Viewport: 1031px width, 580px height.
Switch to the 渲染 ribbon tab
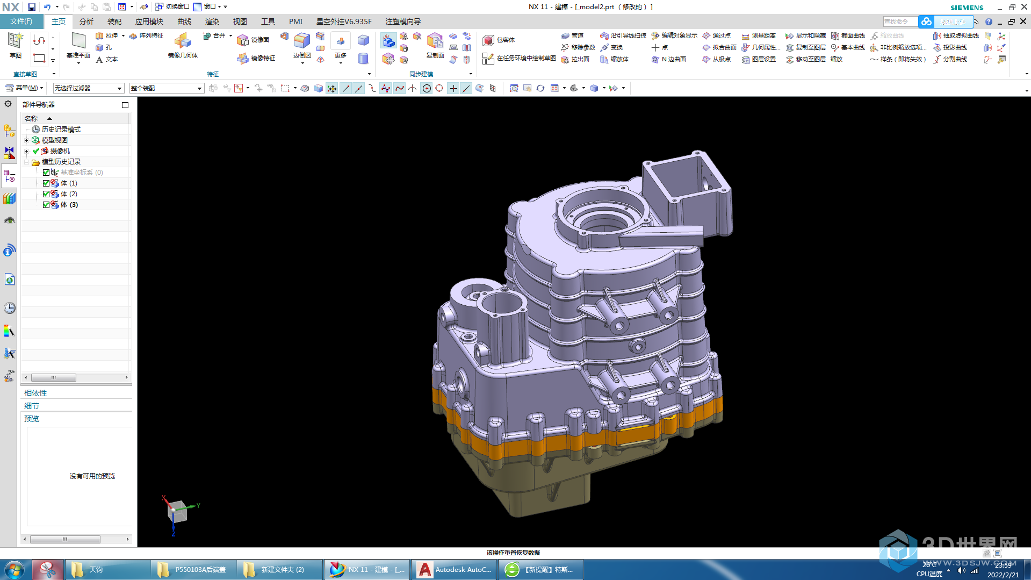(x=212, y=22)
